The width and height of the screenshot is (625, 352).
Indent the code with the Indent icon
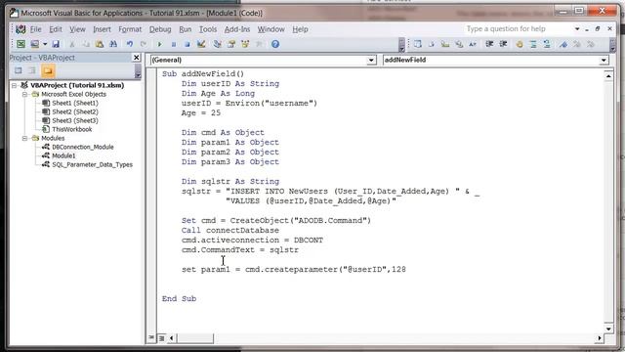[489, 44]
